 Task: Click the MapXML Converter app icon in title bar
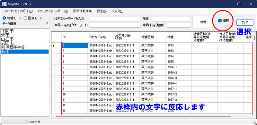click(4, 4)
